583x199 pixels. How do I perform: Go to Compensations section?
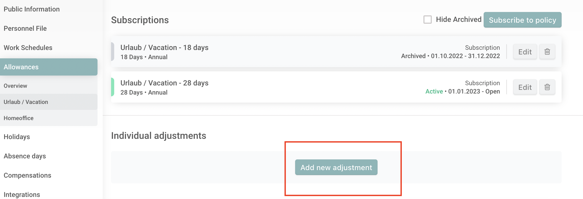27,175
